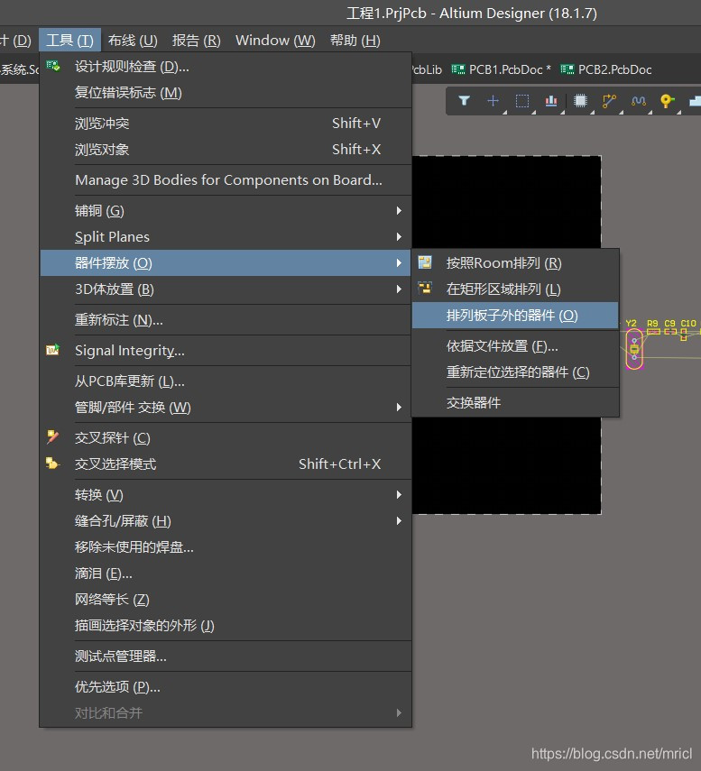Image resolution: width=701 pixels, height=771 pixels.
Task: Open the Window (W) menu
Action: coord(275,40)
